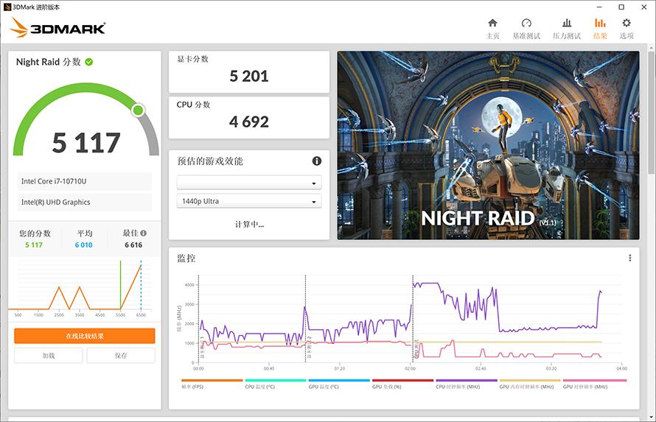
Task: Open the 1440p Ultra resolution dropdown
Action: click(249, 201)
